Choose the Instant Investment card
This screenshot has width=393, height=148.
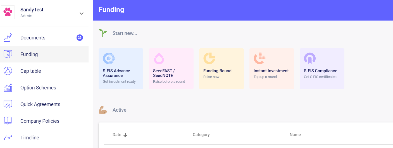pyautogui.click(x=272, y=69)
